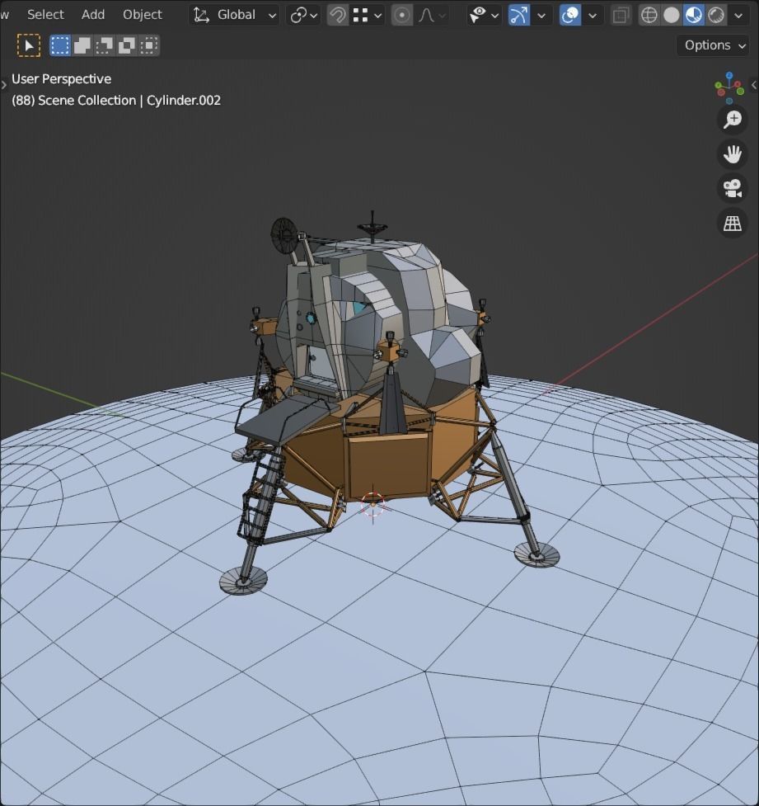759x806 pixels.
Task: Open the Add menu
Action: [92, 14]
